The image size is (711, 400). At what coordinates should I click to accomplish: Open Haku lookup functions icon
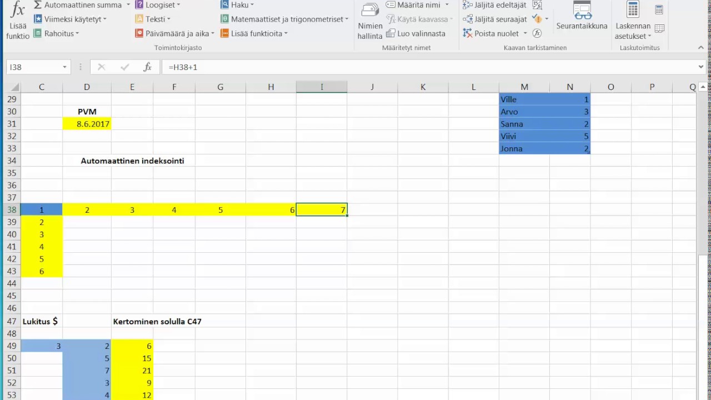point(224,5)
